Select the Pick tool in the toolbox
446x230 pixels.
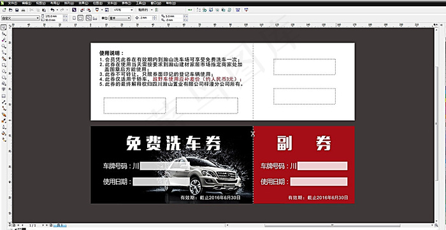(x=4, y=27)
